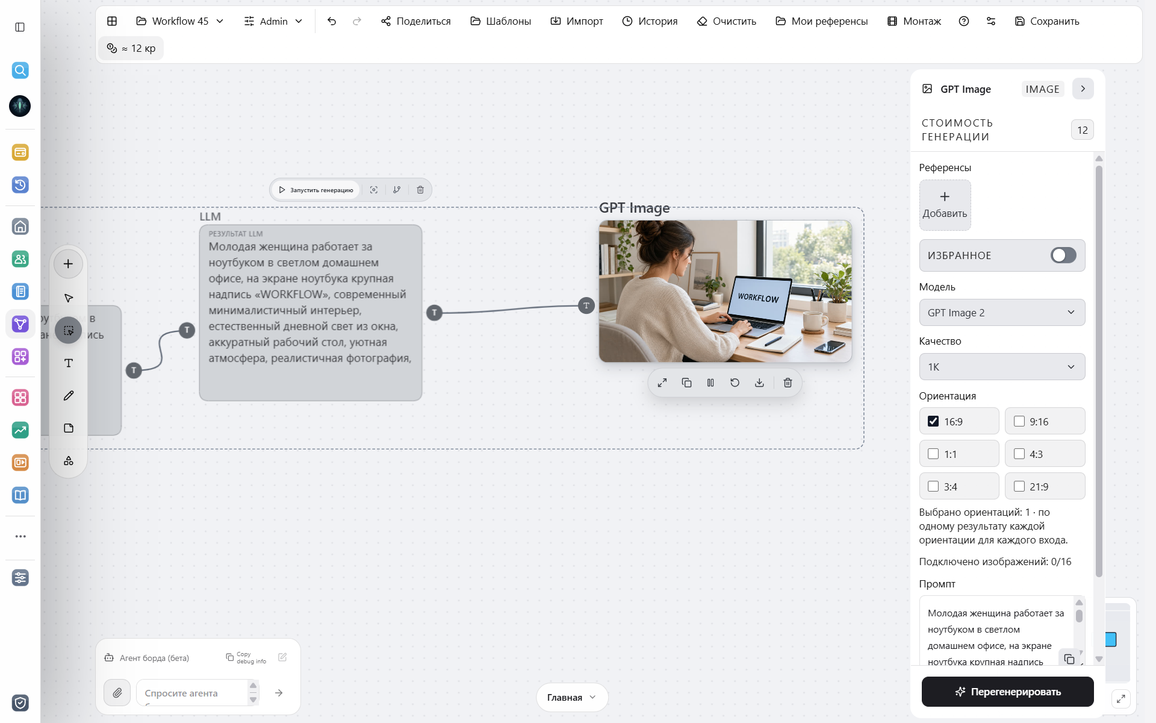Click the grid layout icon in top bar
This screenshot has width=1156, height=723.
coord(112,21)
